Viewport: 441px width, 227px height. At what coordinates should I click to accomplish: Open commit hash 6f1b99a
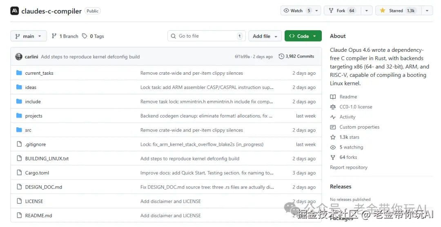point(242,56)
